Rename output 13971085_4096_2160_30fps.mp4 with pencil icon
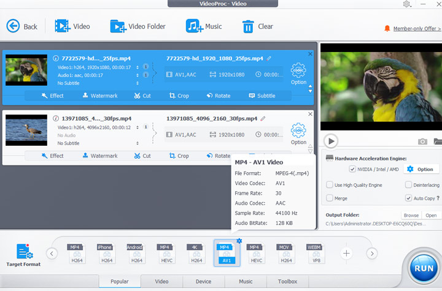This screenshot has width=442, height=291. pos(263,118)
